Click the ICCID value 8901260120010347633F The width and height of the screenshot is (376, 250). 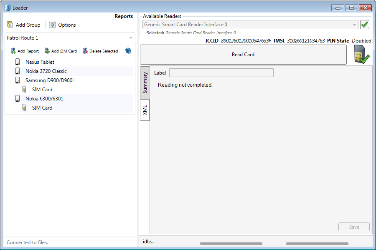(246, 41)
